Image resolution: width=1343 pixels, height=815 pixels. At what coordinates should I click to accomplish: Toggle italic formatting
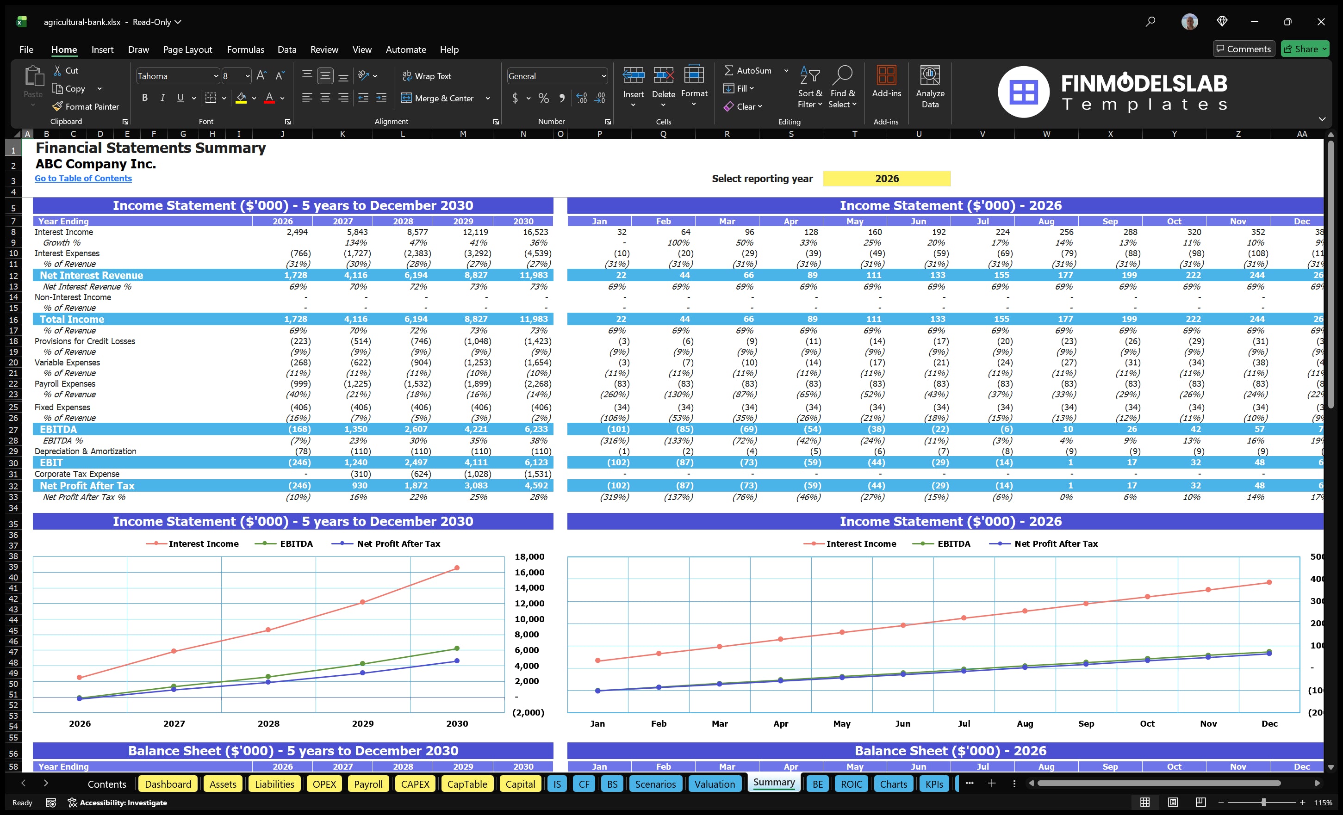[162, 98]
